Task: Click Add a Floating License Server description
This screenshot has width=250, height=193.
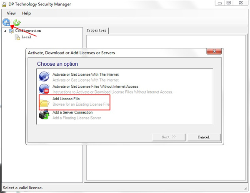Action: [x=77, y=118]
